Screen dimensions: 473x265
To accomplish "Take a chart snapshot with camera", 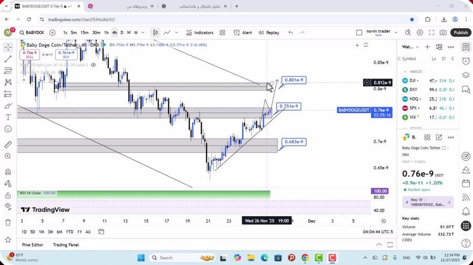I will coord(443,33).
